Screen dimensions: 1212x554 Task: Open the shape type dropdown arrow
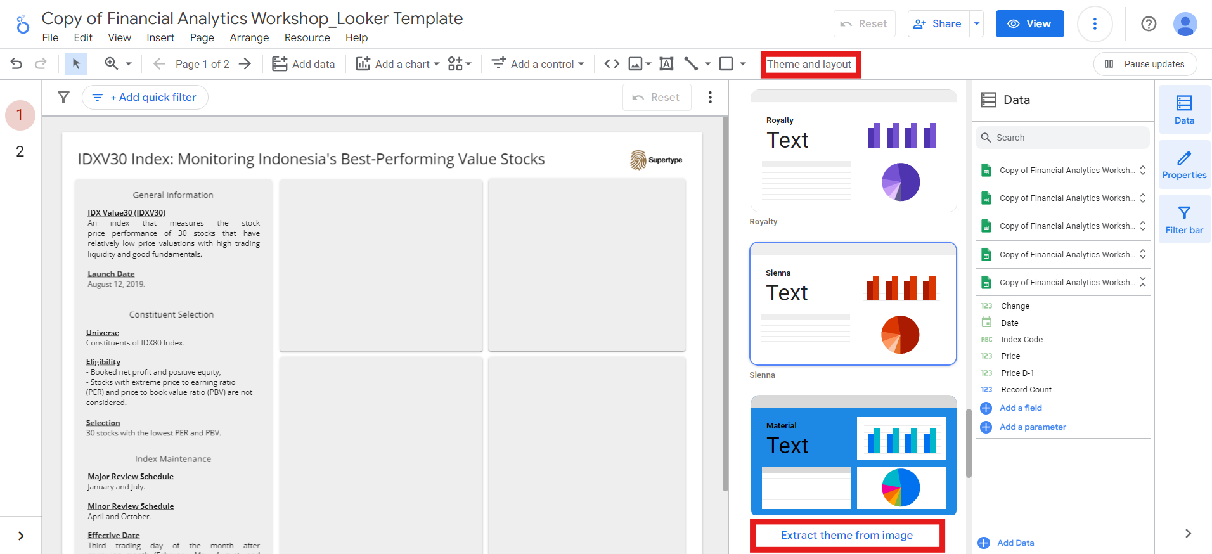point(743,64)
